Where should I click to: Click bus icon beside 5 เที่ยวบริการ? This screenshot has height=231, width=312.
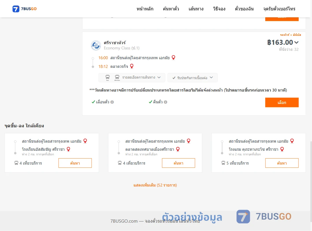(x=223, y=163)
